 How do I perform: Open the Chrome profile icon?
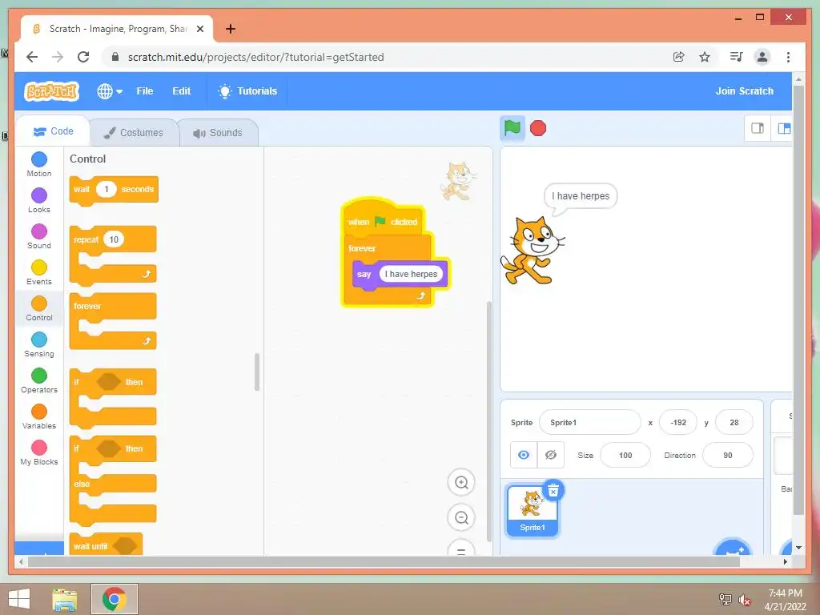click(x=762, y=57)
